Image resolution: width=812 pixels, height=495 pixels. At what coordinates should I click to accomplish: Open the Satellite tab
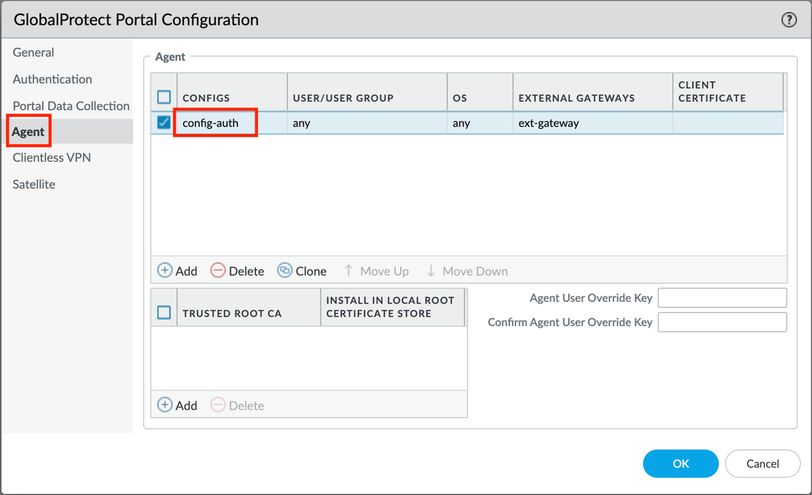(x=34, y=184)
